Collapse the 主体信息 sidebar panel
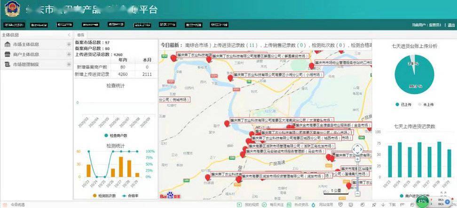The image size is (457, 208). pos(69,35)
